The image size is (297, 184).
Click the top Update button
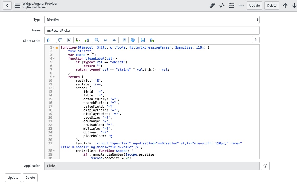[x=254, y=6]
